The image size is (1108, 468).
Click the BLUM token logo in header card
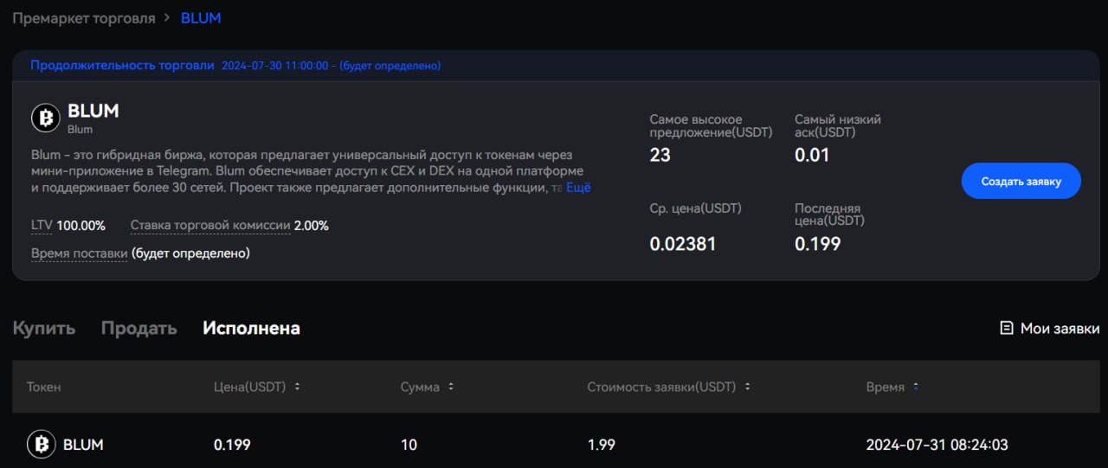pos(46,118)
